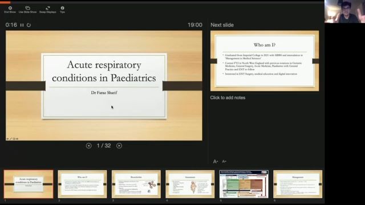Click the current slide titled Acute respiratory conditions
Image resolution: width=365 pixels, height=205 pixels.
pos(104,85)
